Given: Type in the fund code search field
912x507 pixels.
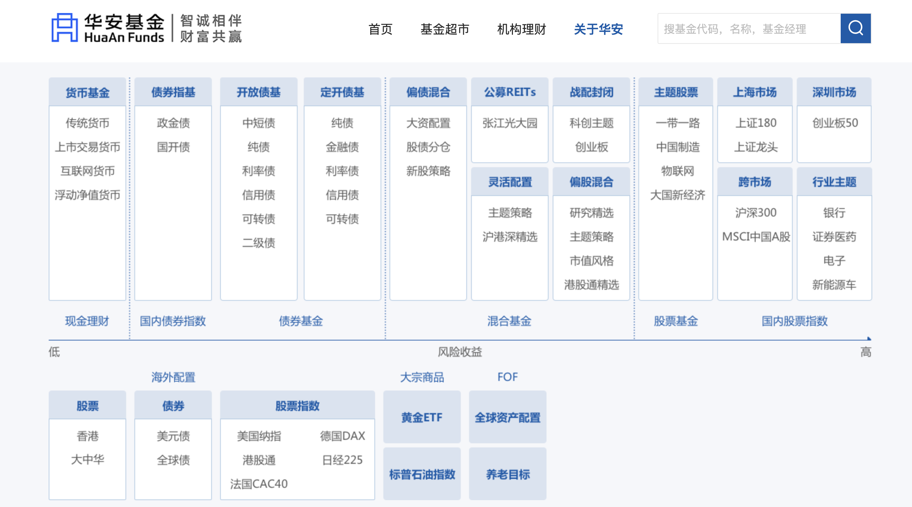Looking at the screenshot, I should 748,29.
